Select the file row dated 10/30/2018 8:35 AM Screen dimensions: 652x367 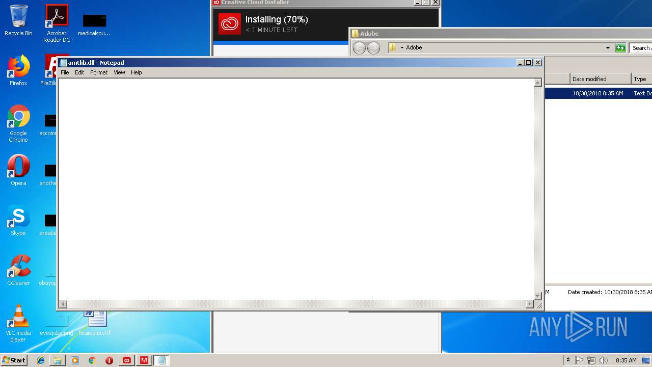(x=599, y=93)
